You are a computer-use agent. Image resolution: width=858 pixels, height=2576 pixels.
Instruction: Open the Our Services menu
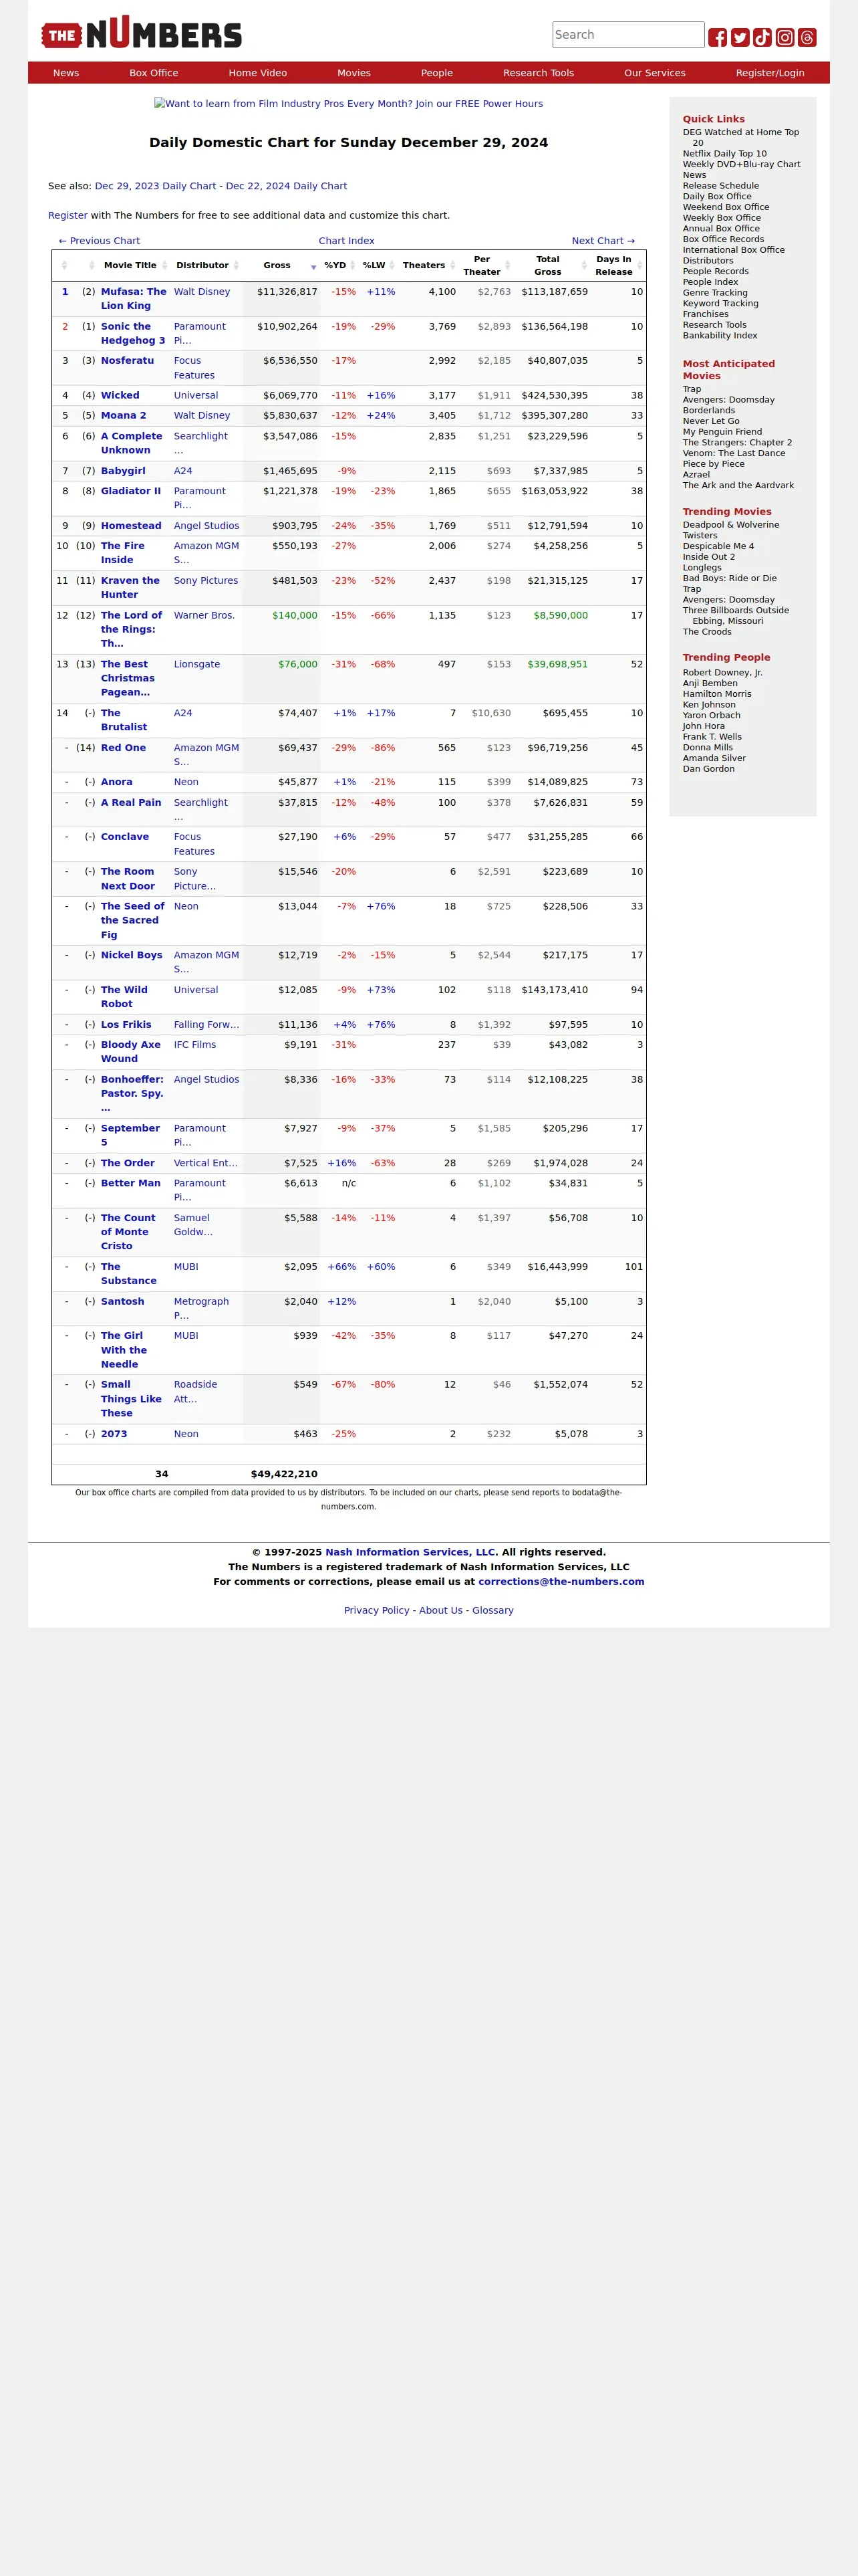[656, 73]
